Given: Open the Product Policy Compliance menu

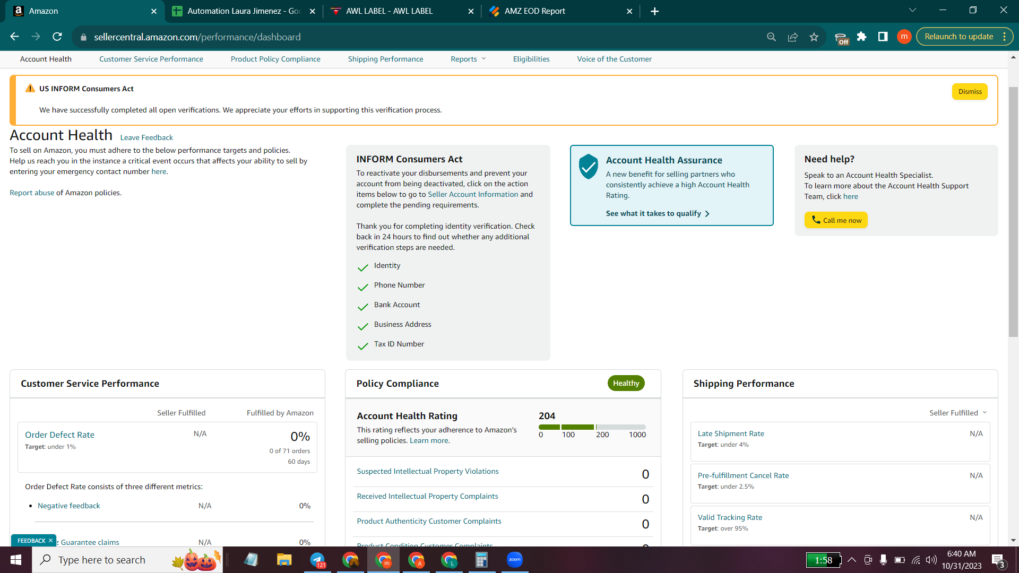Looking at the screenshot, I should (275, 59).
